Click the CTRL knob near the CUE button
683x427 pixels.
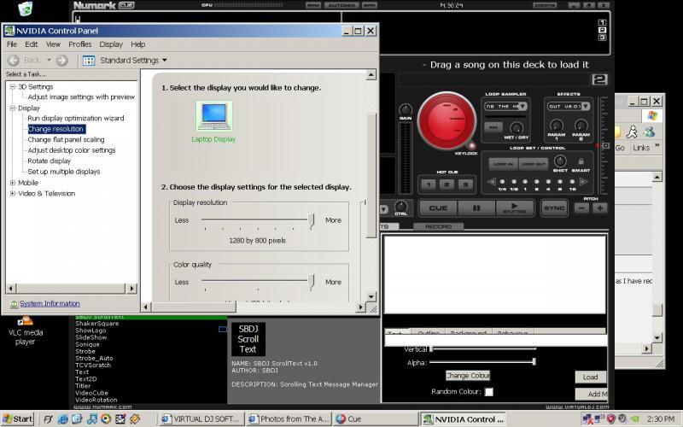click(x=400, y=206)
